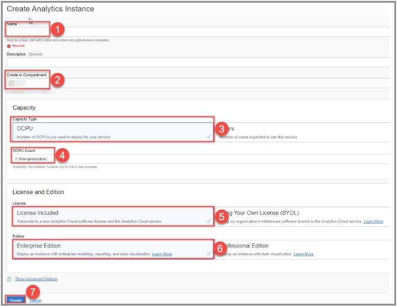Viewport: 397px width, 306px height.
Task: Click the advanced options sliders icon
Action: coord(10,279)
